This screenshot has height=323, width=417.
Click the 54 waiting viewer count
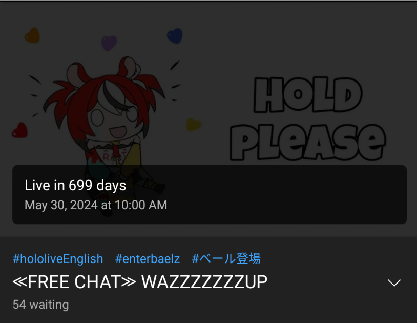click(x=40, y=305)
